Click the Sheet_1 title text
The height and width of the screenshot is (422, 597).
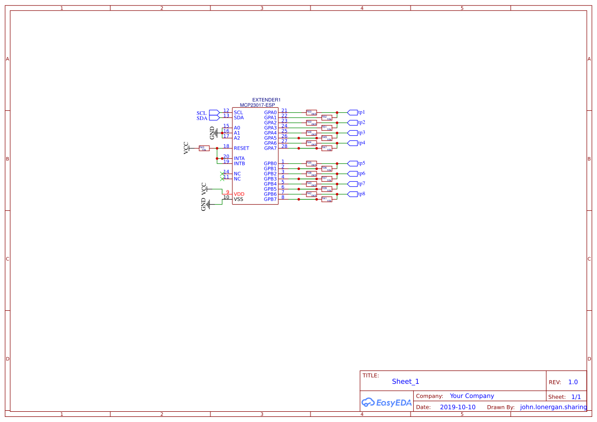pyautogui.click(x=405, y=381)
